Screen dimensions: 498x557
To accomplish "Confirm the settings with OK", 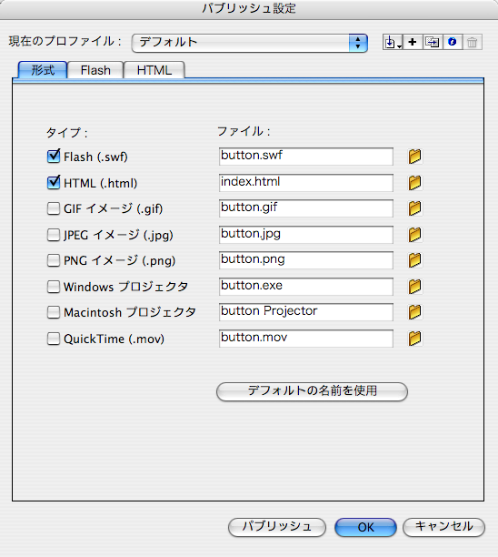I will (x=365, y=527).
